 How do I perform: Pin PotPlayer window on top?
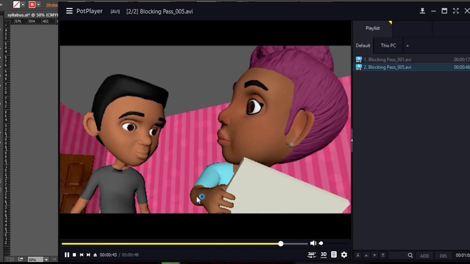pyautogui.click(x=422, y=11)
